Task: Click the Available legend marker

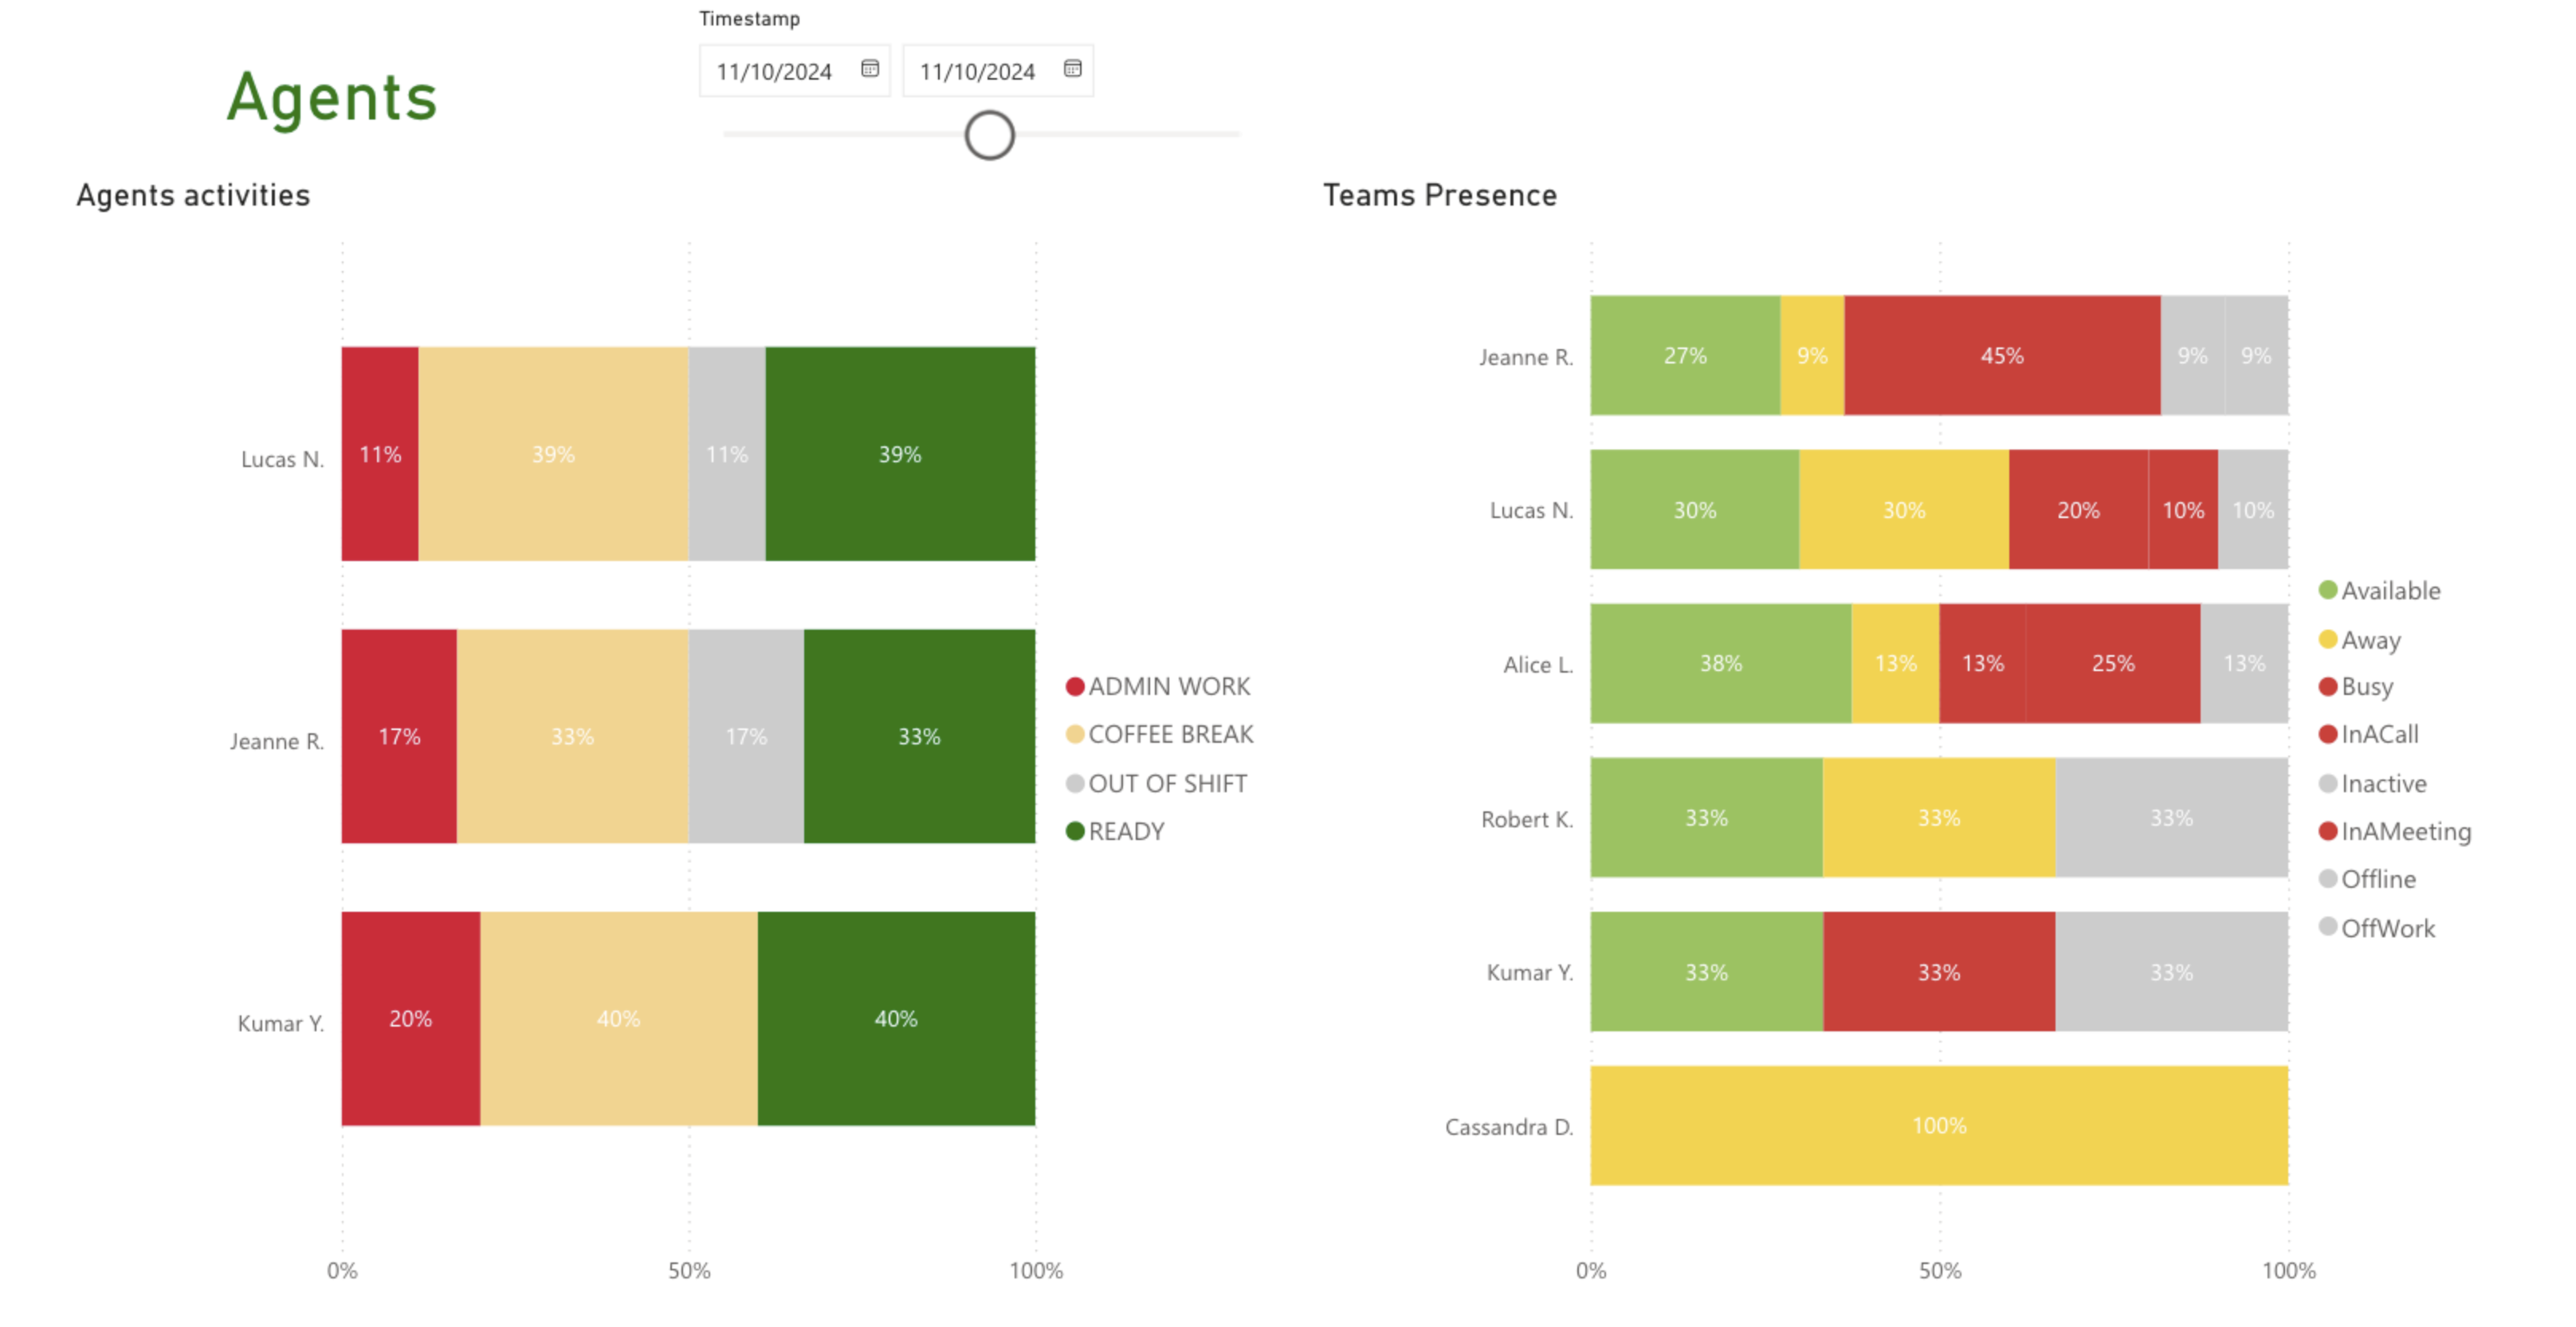Action: tap(2328, 591)
